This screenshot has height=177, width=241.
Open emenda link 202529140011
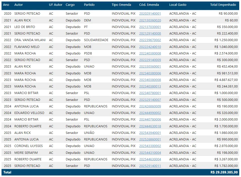150,166
